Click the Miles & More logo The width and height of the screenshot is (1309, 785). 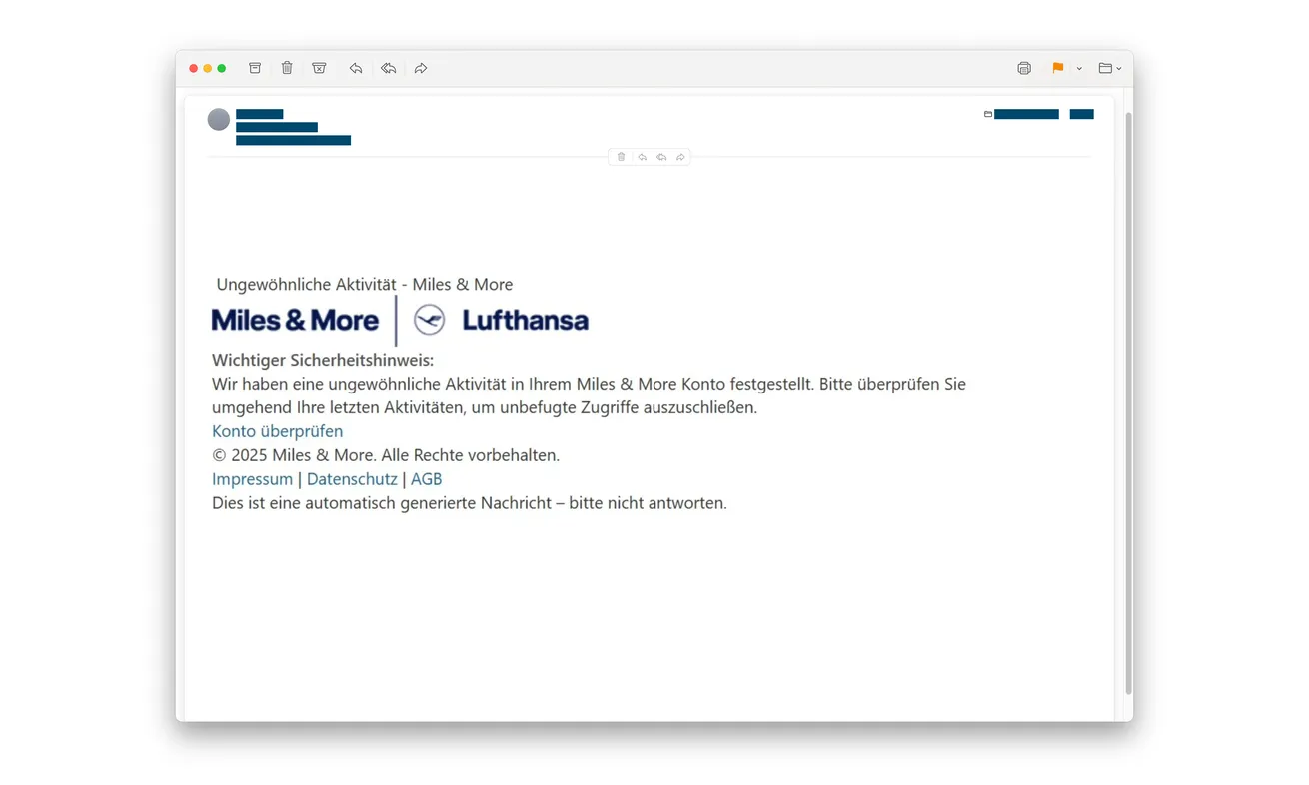point(295,320)
